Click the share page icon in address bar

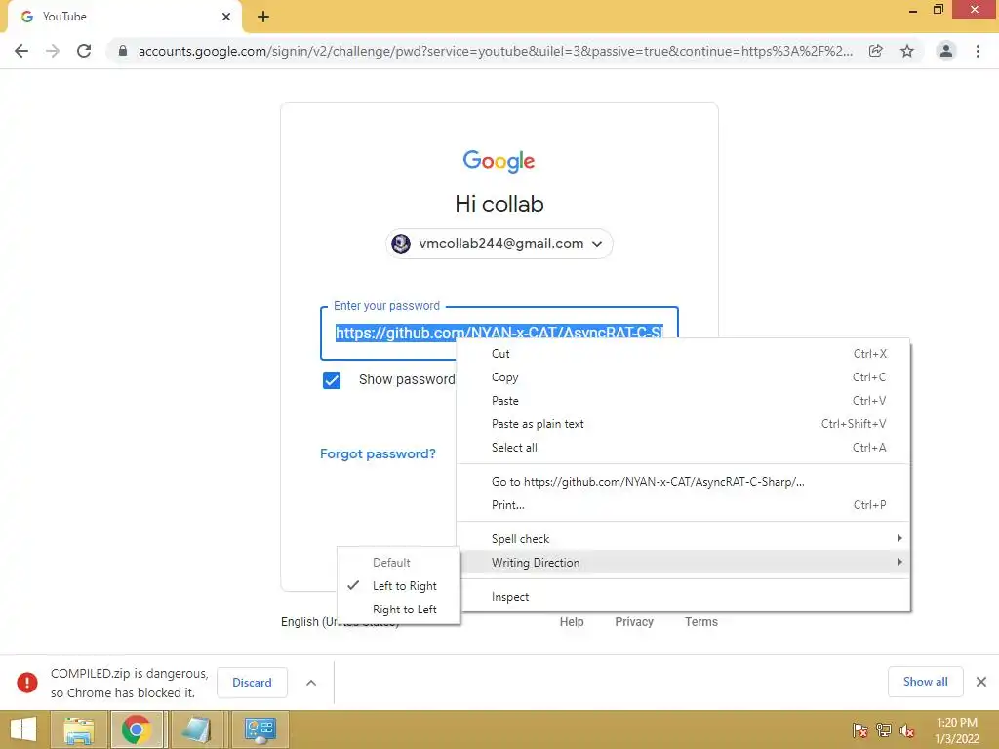[876, 51]
